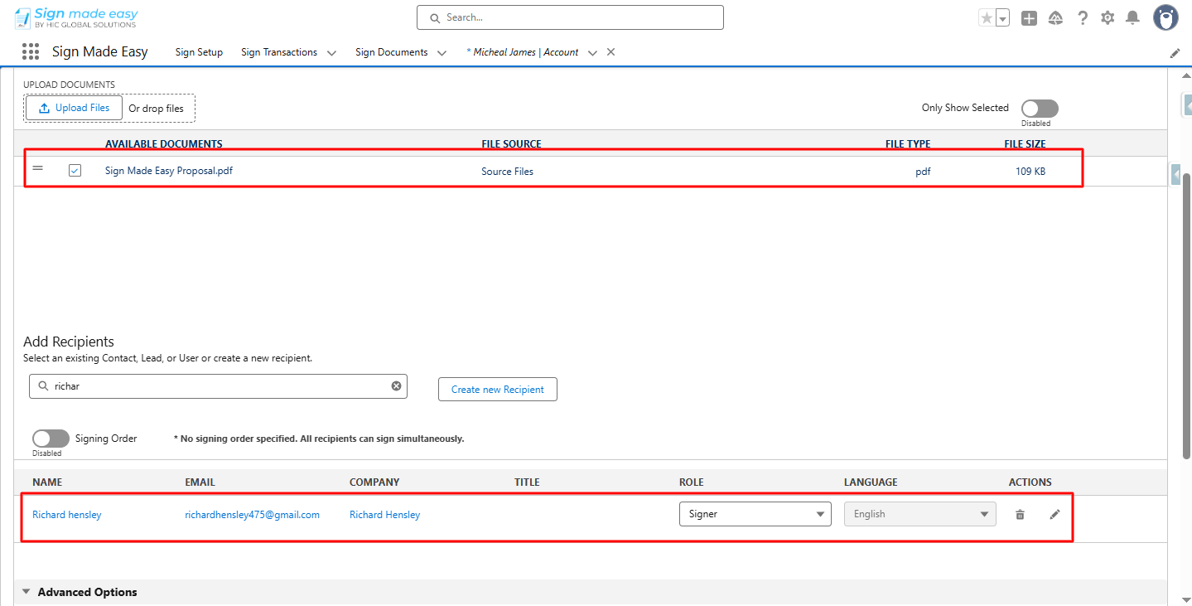This screenshot has width=1192, height=606.
Task: Open the Global Actions plus icon
Action: click(1029, 18)
